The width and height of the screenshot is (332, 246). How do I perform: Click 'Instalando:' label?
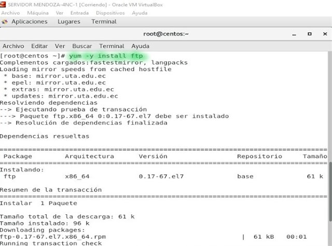[x=22, y=170]
